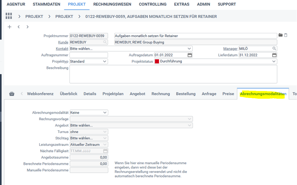Click the Kunde label link
This screenshot has height=185, width=297.
pyautogui.click(x=63, y=42)
